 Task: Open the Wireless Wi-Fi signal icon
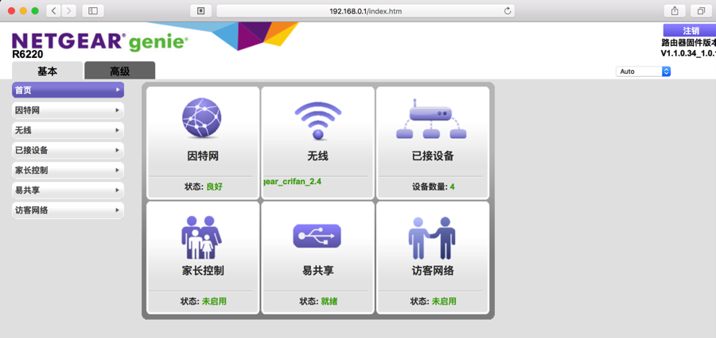pyautogui.click(x=317, y=121)
